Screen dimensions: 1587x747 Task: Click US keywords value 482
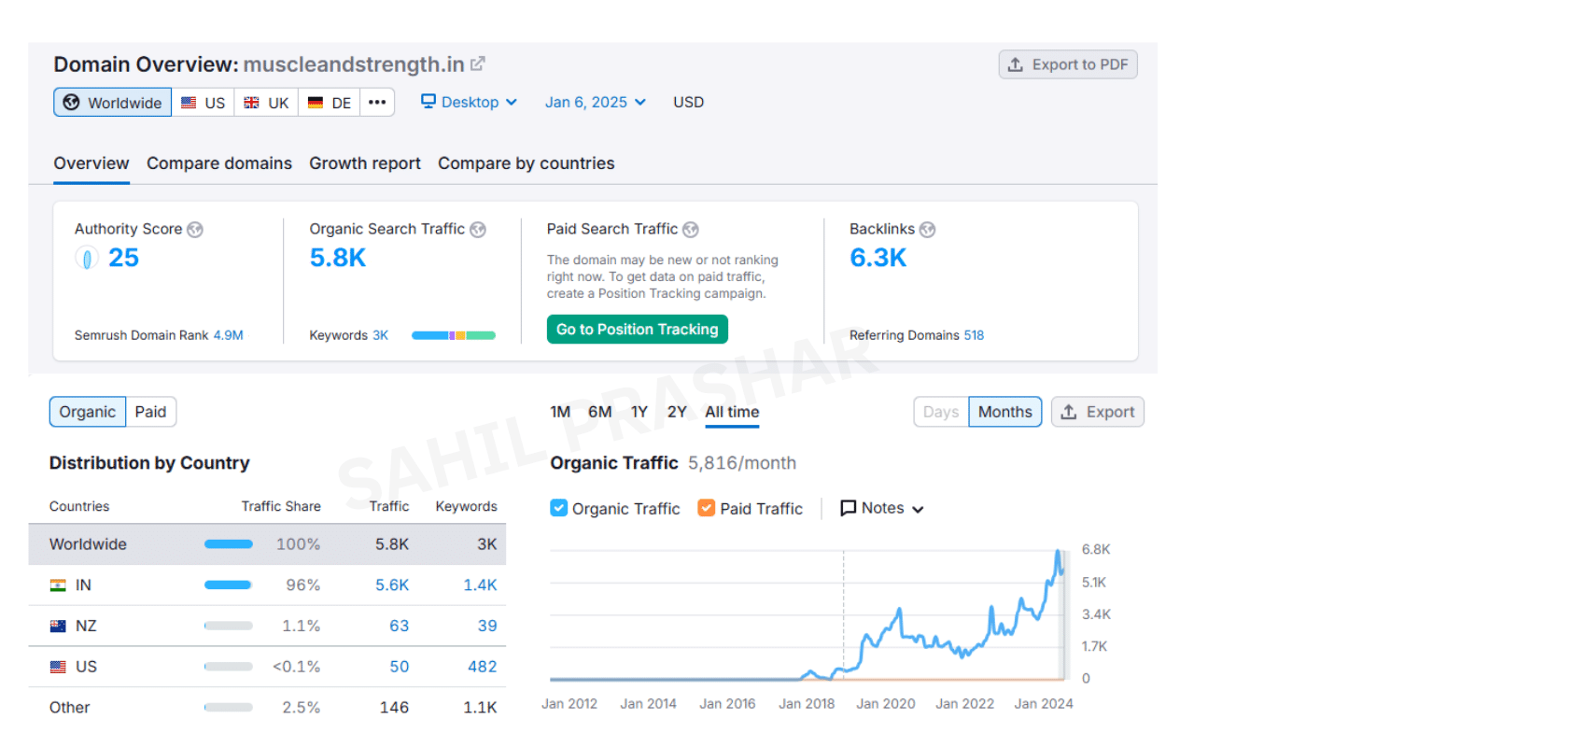pyautogui.click(x=483, y=667)
